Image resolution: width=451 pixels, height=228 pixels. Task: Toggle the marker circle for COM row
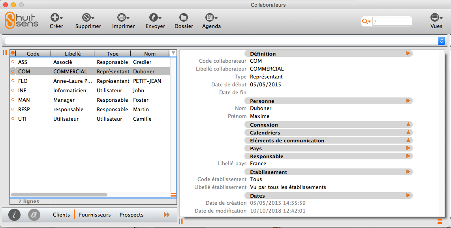point(13,71)
